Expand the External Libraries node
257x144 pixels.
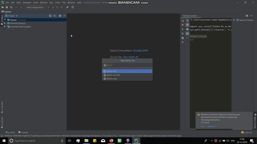pos(5,23)
